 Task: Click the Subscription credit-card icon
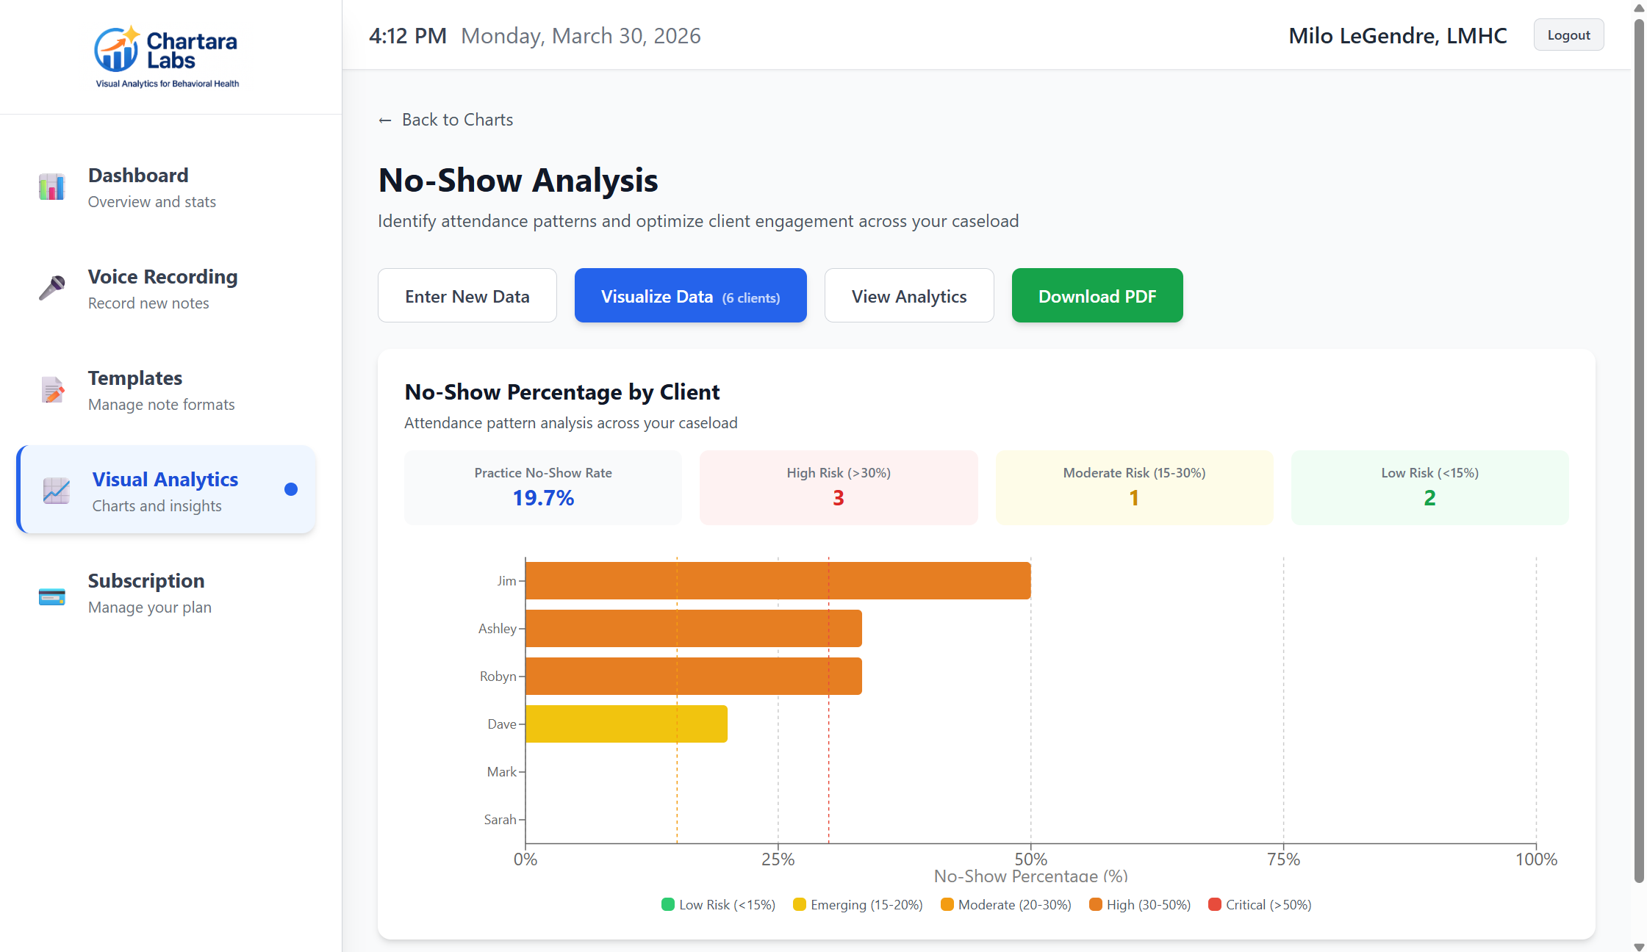(x=51, y=594)
